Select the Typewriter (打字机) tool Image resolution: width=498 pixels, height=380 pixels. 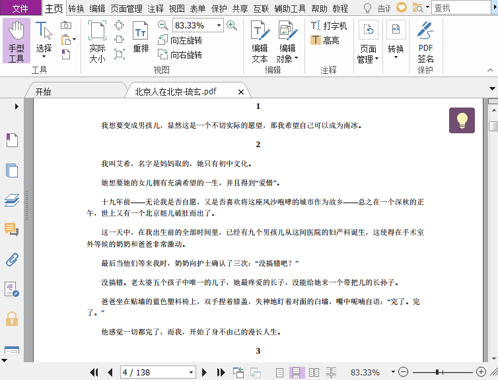coord(329,25)
